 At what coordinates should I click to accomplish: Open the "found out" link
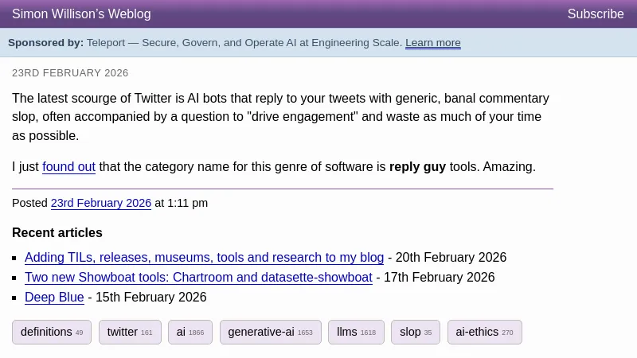68,167
